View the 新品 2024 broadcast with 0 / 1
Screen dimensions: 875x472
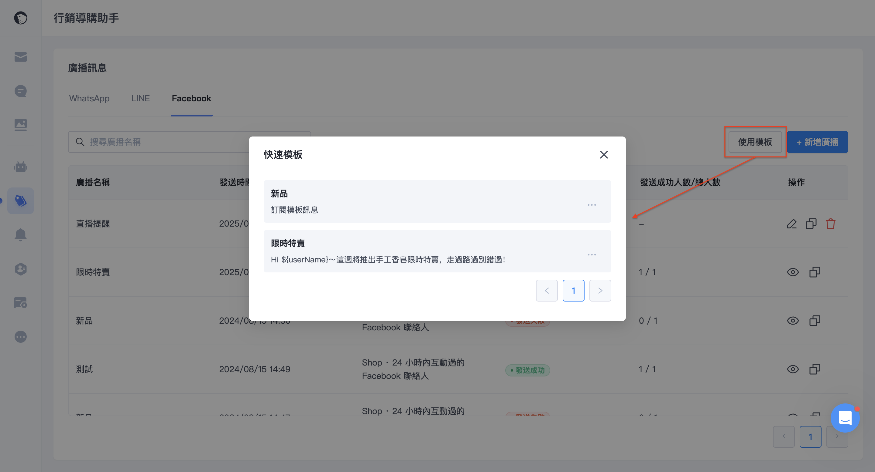tap(793, 321)
